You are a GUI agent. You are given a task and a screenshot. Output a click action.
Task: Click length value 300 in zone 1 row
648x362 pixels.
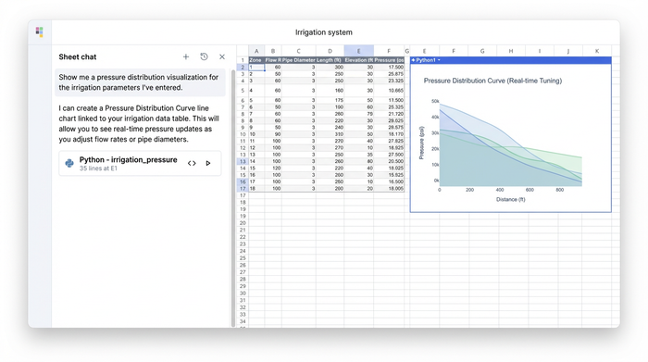pos(330,67)
